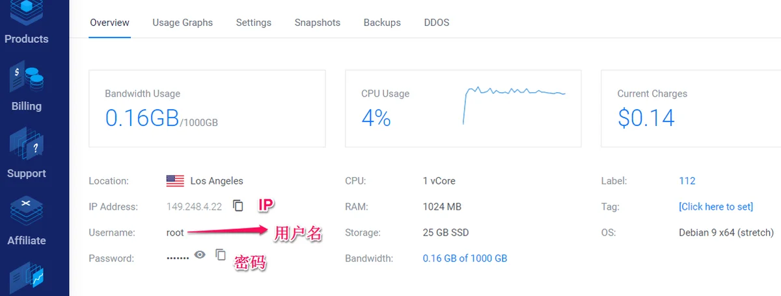Reveal password with the eye icon
Viewport: 781px width, 296px height.
point(200,255)
